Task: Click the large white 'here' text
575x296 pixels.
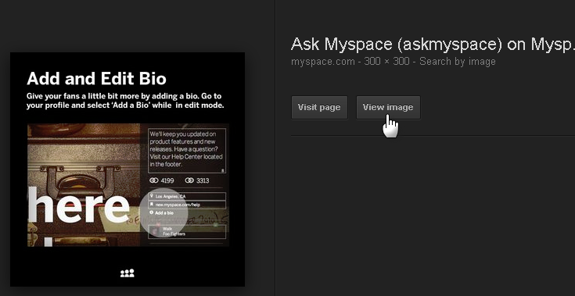Action: point(78,205)
